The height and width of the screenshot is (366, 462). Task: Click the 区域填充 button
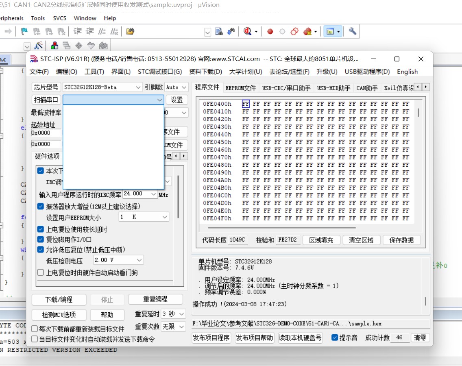click(x=321, y=240)
